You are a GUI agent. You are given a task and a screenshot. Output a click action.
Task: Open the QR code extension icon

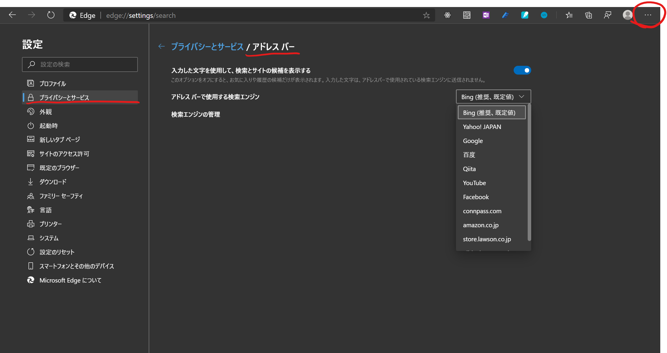click(467, 15)
